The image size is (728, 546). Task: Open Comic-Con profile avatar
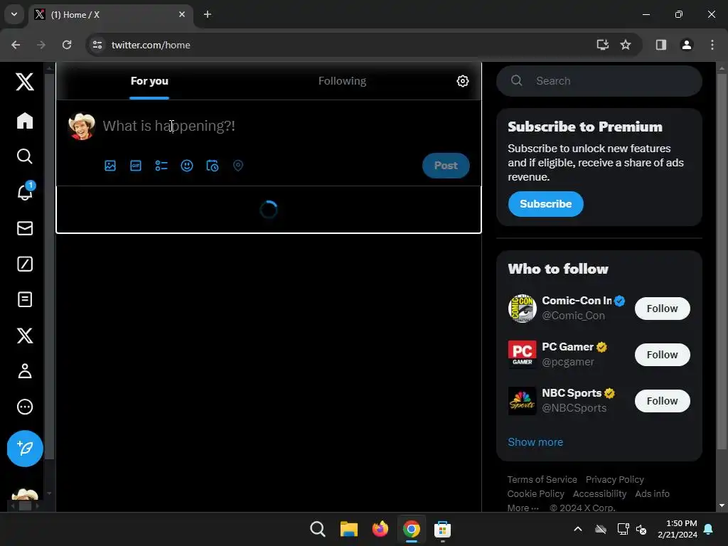tap(523, 309)
